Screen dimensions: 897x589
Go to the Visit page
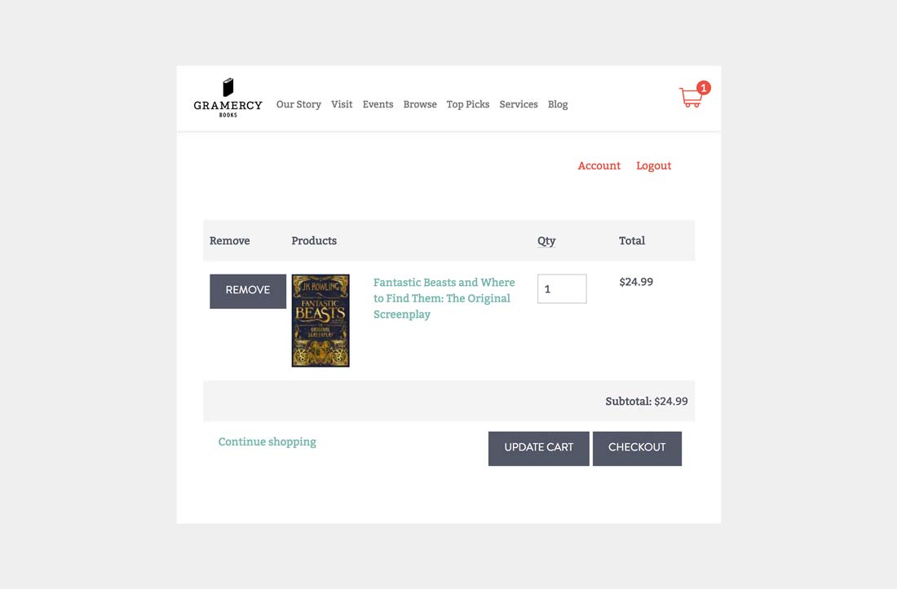(x=342, y=104)
